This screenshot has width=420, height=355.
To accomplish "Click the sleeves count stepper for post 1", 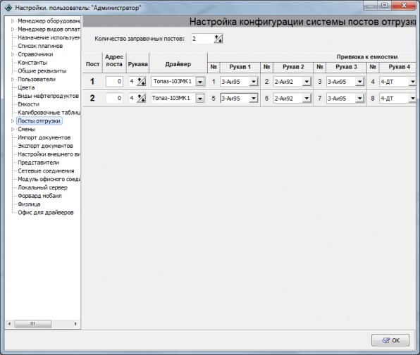I will coord(141,82).
